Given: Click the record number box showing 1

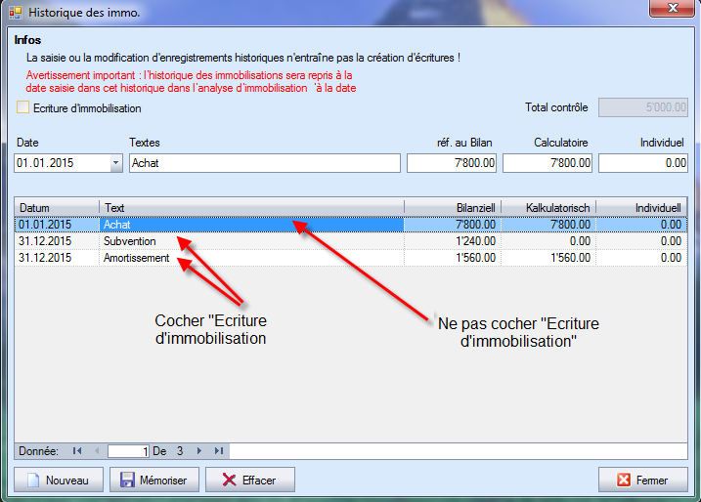Looking at the screenshot, I should 128,451.
